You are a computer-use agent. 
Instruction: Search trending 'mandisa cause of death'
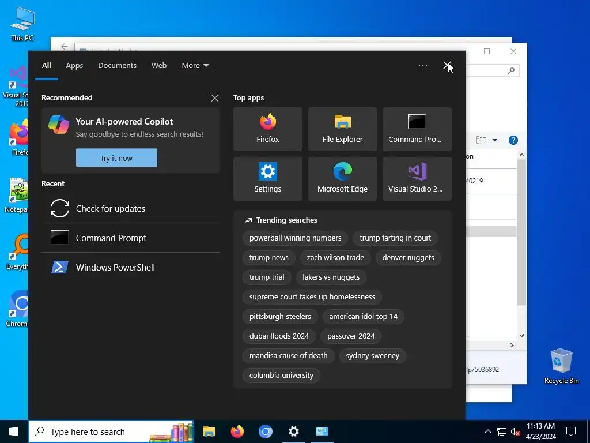tap(288, 355)
